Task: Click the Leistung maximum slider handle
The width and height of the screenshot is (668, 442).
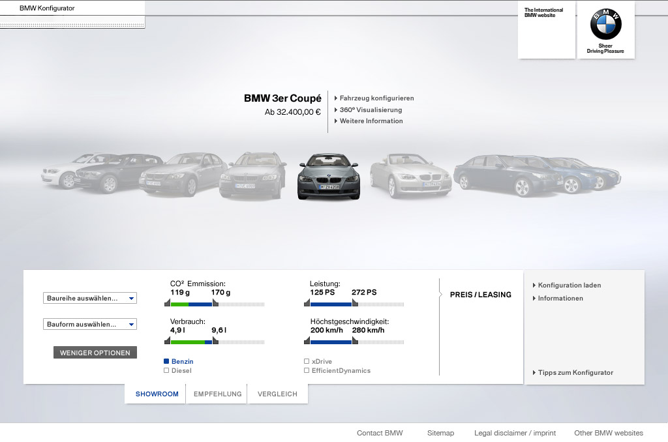Action: (355, 303)
